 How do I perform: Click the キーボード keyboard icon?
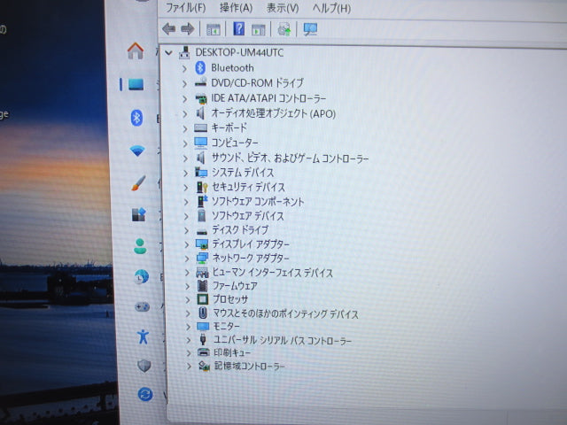pyautogui.click(x=200, y=127)
